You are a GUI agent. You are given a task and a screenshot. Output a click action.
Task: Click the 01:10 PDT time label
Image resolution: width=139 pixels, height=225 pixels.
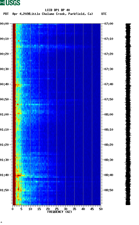pos(4,130)
